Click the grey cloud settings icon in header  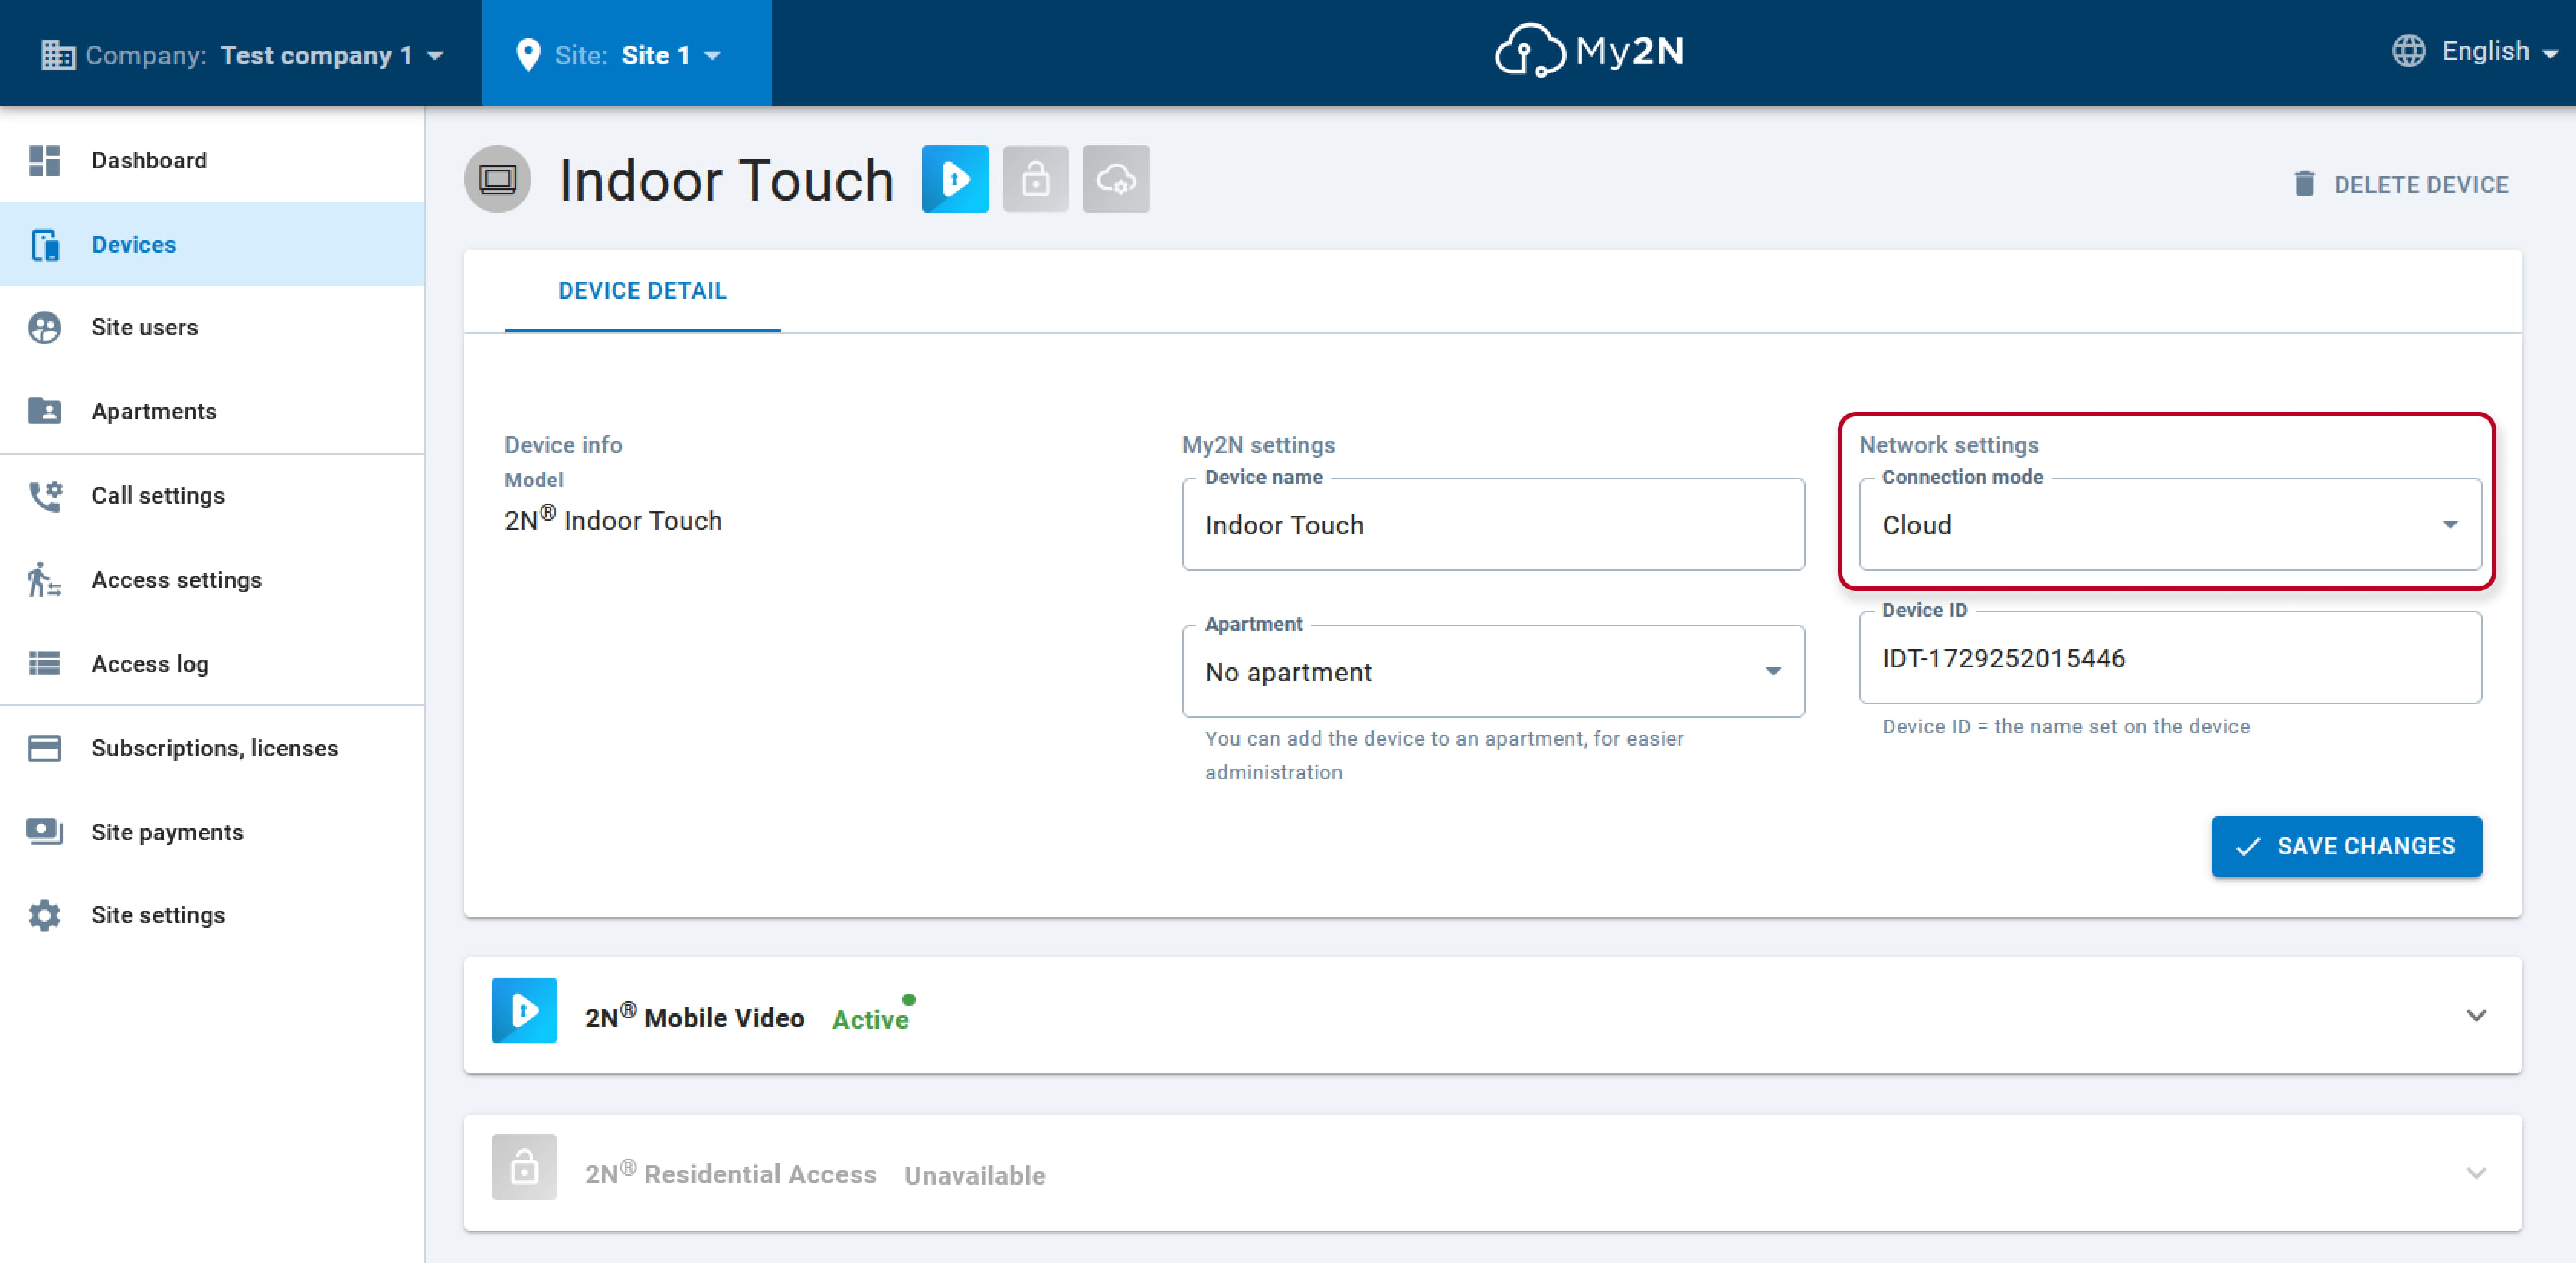[x=1116, y=179]
